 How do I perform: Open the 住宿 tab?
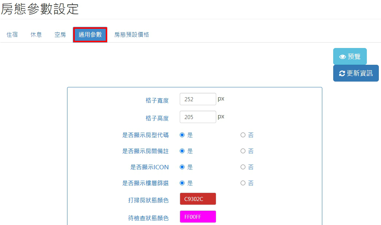12,35
